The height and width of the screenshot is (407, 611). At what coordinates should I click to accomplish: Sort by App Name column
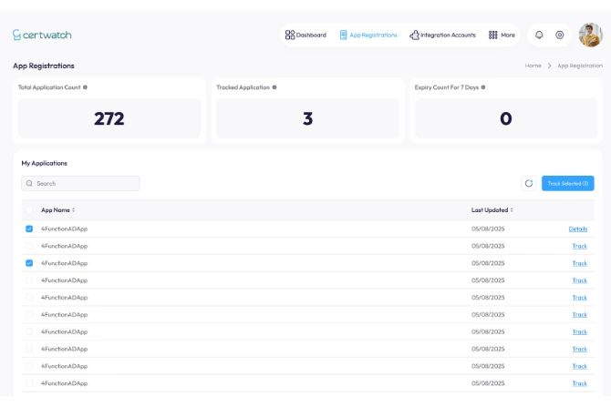(58, 210)
